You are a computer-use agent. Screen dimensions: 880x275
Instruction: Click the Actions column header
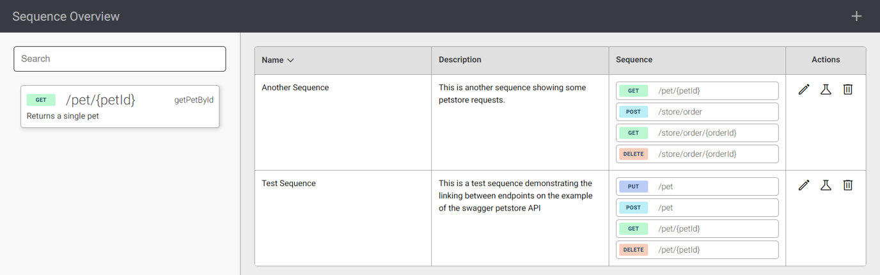coord(826,59)
